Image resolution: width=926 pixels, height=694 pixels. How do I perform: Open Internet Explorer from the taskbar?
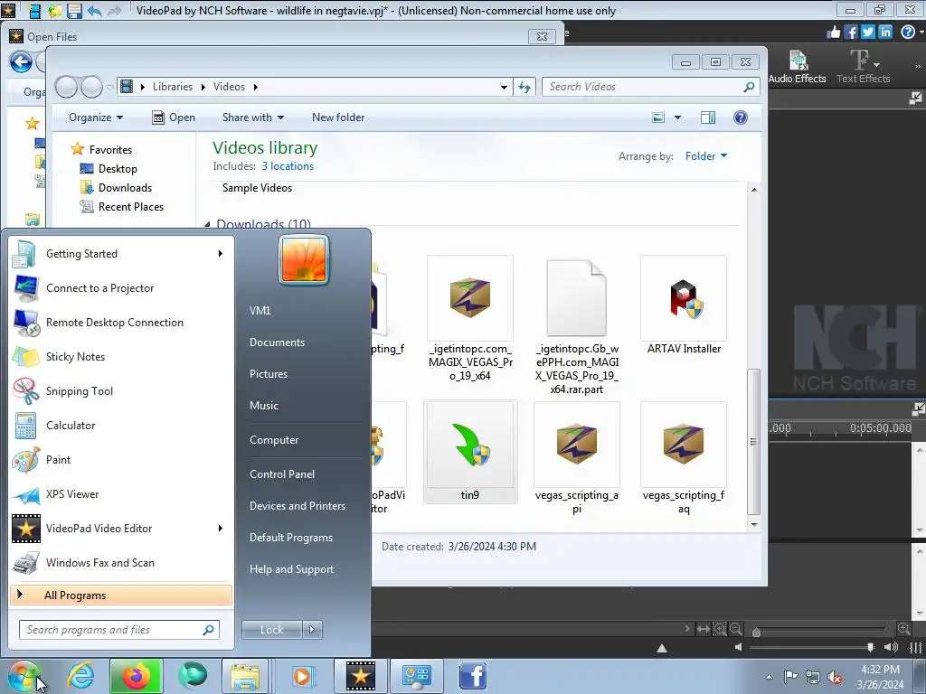point(80,676)
